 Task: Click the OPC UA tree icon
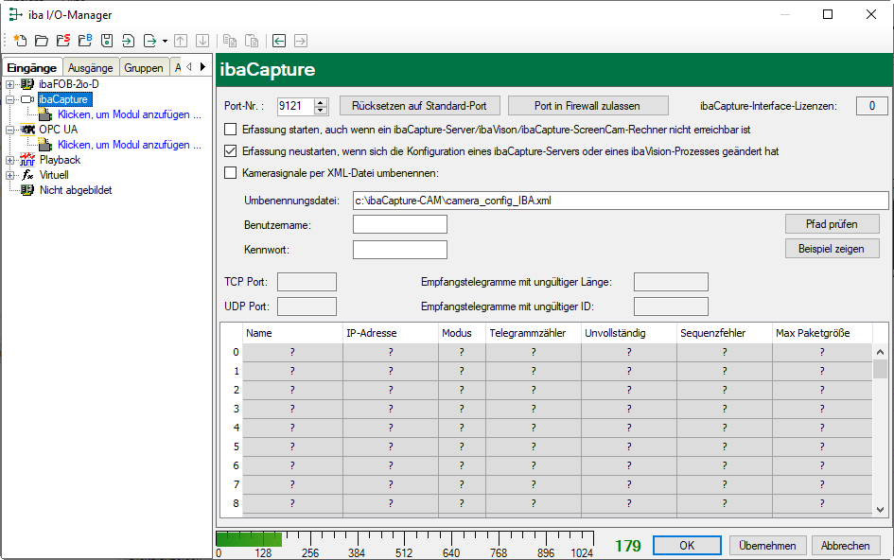[x=27, y=130]
